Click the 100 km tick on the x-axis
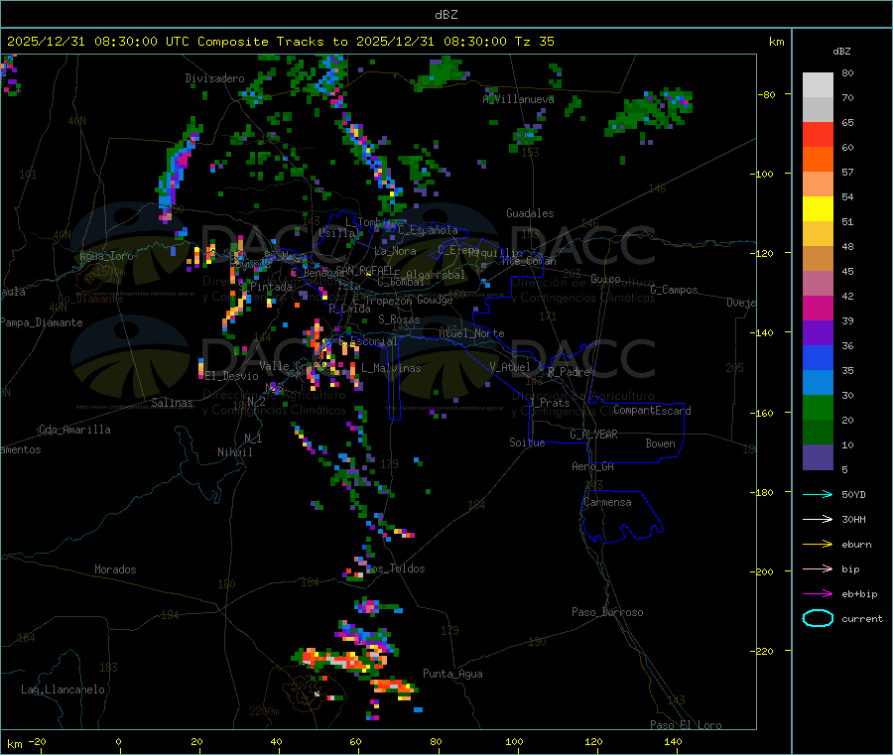This screenshot has height=755, width=893. tap(514, 741)
